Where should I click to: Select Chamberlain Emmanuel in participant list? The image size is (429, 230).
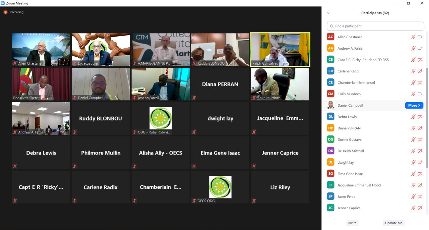tap(375, 82)
